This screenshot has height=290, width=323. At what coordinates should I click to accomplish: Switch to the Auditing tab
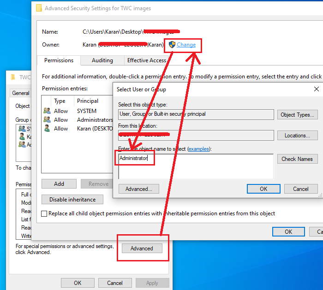pyautogui.click(x=102, y=60)
